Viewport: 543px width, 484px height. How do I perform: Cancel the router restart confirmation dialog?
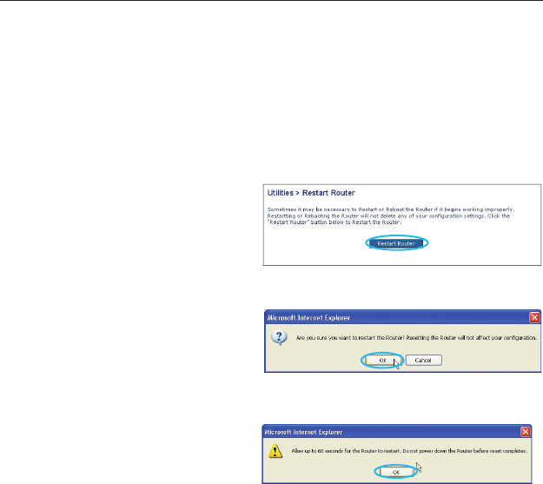pyautogui.click(x=423, y=361)
